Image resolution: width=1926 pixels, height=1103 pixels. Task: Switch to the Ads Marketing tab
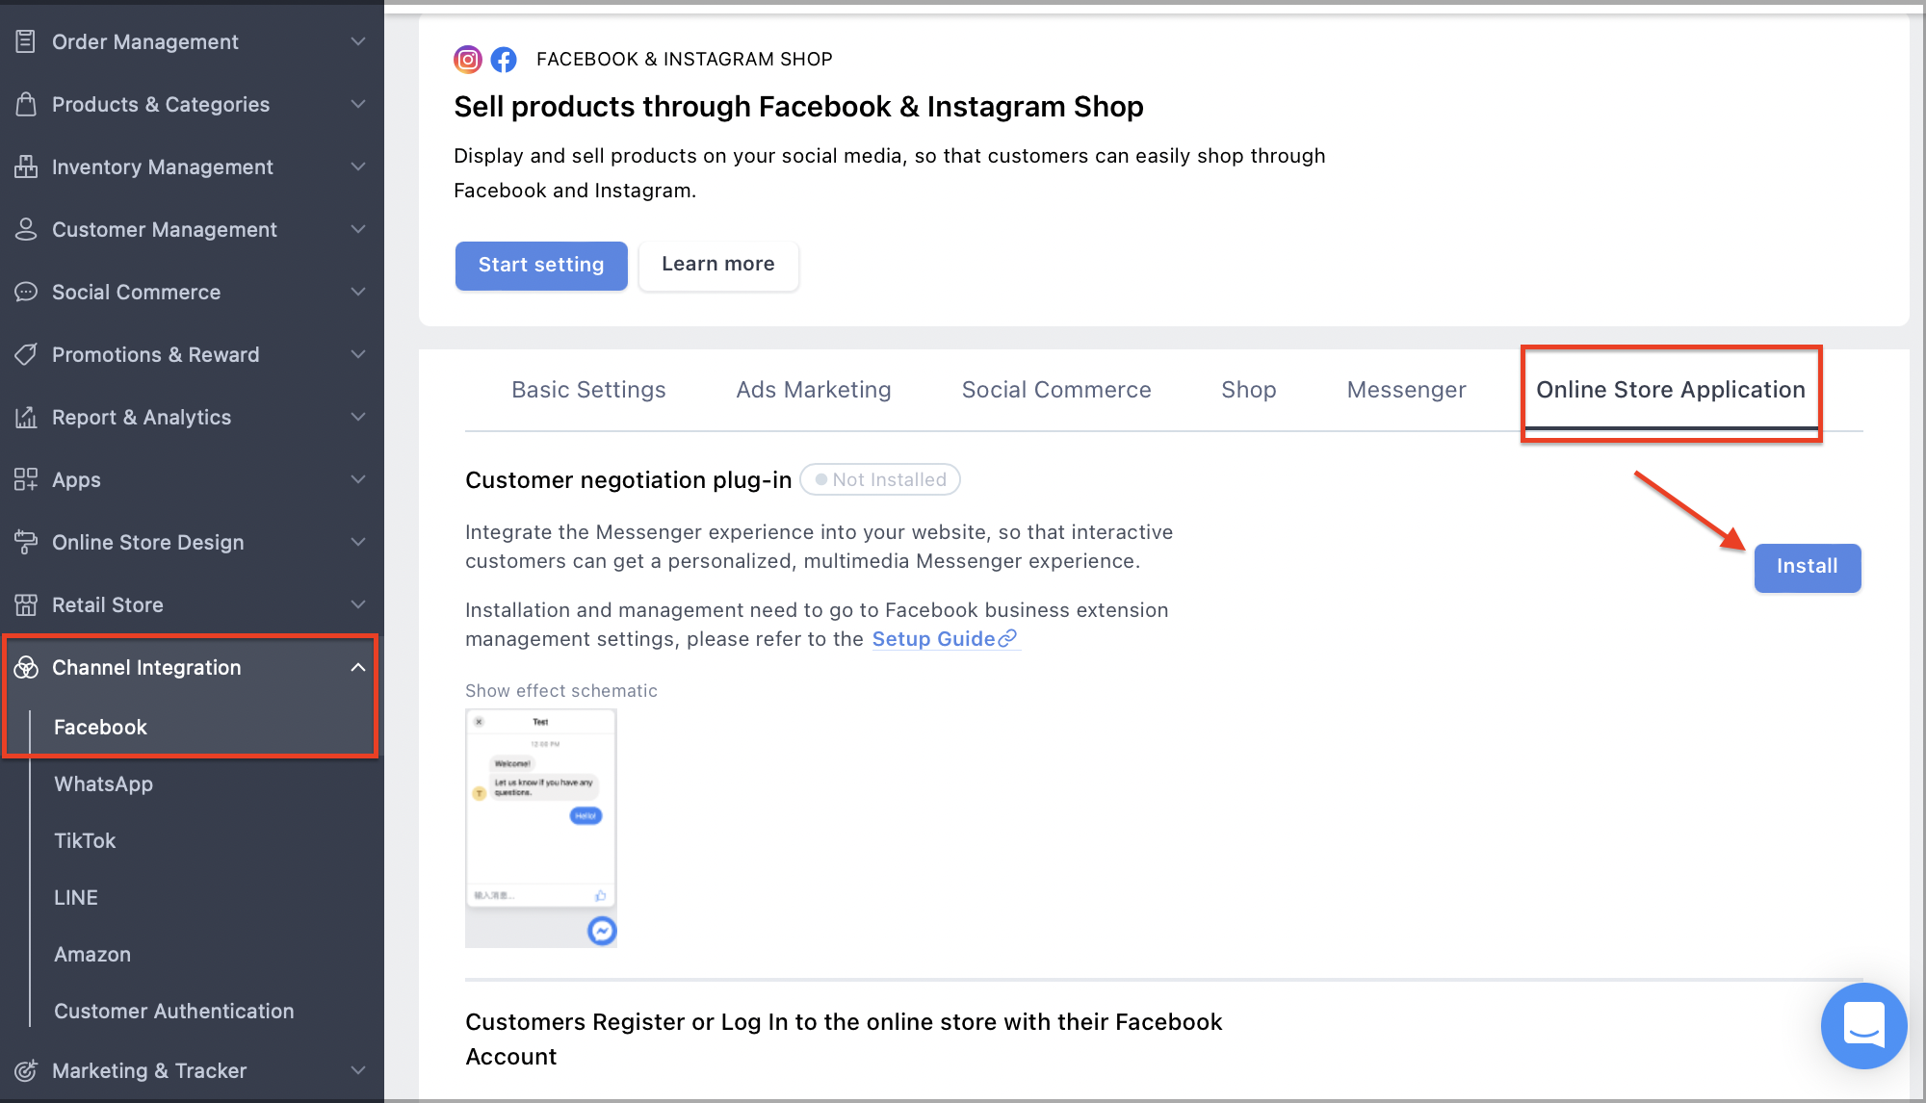click(814, 390)
